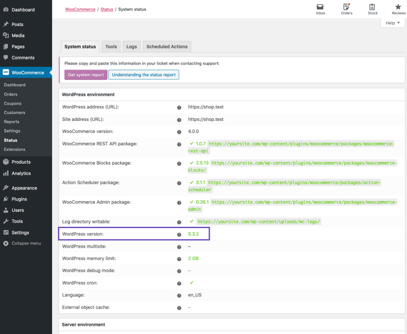Follow the WooCommerce breadcrumb link

point(80,9)
